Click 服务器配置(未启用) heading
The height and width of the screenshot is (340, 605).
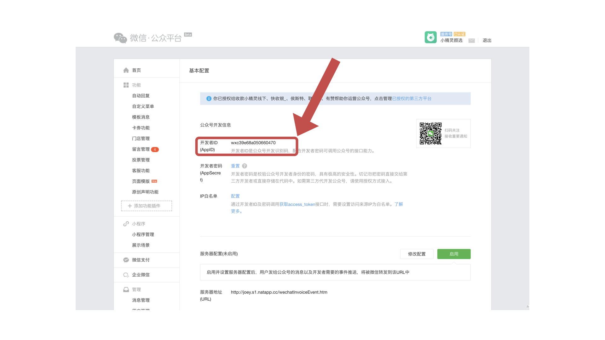click(219, 254)
